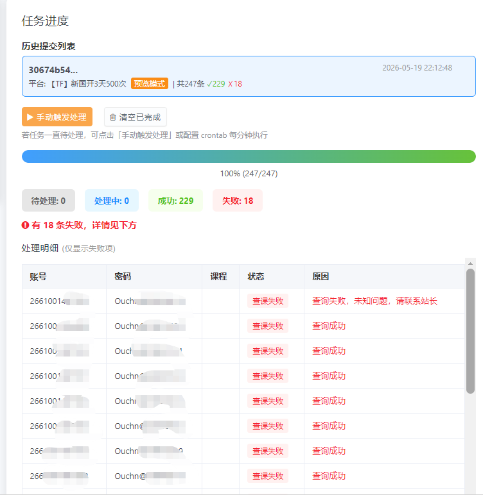Click the details table vertical scrollbar thumb
This screenshot has width=483, height=495.
point(470,331)
